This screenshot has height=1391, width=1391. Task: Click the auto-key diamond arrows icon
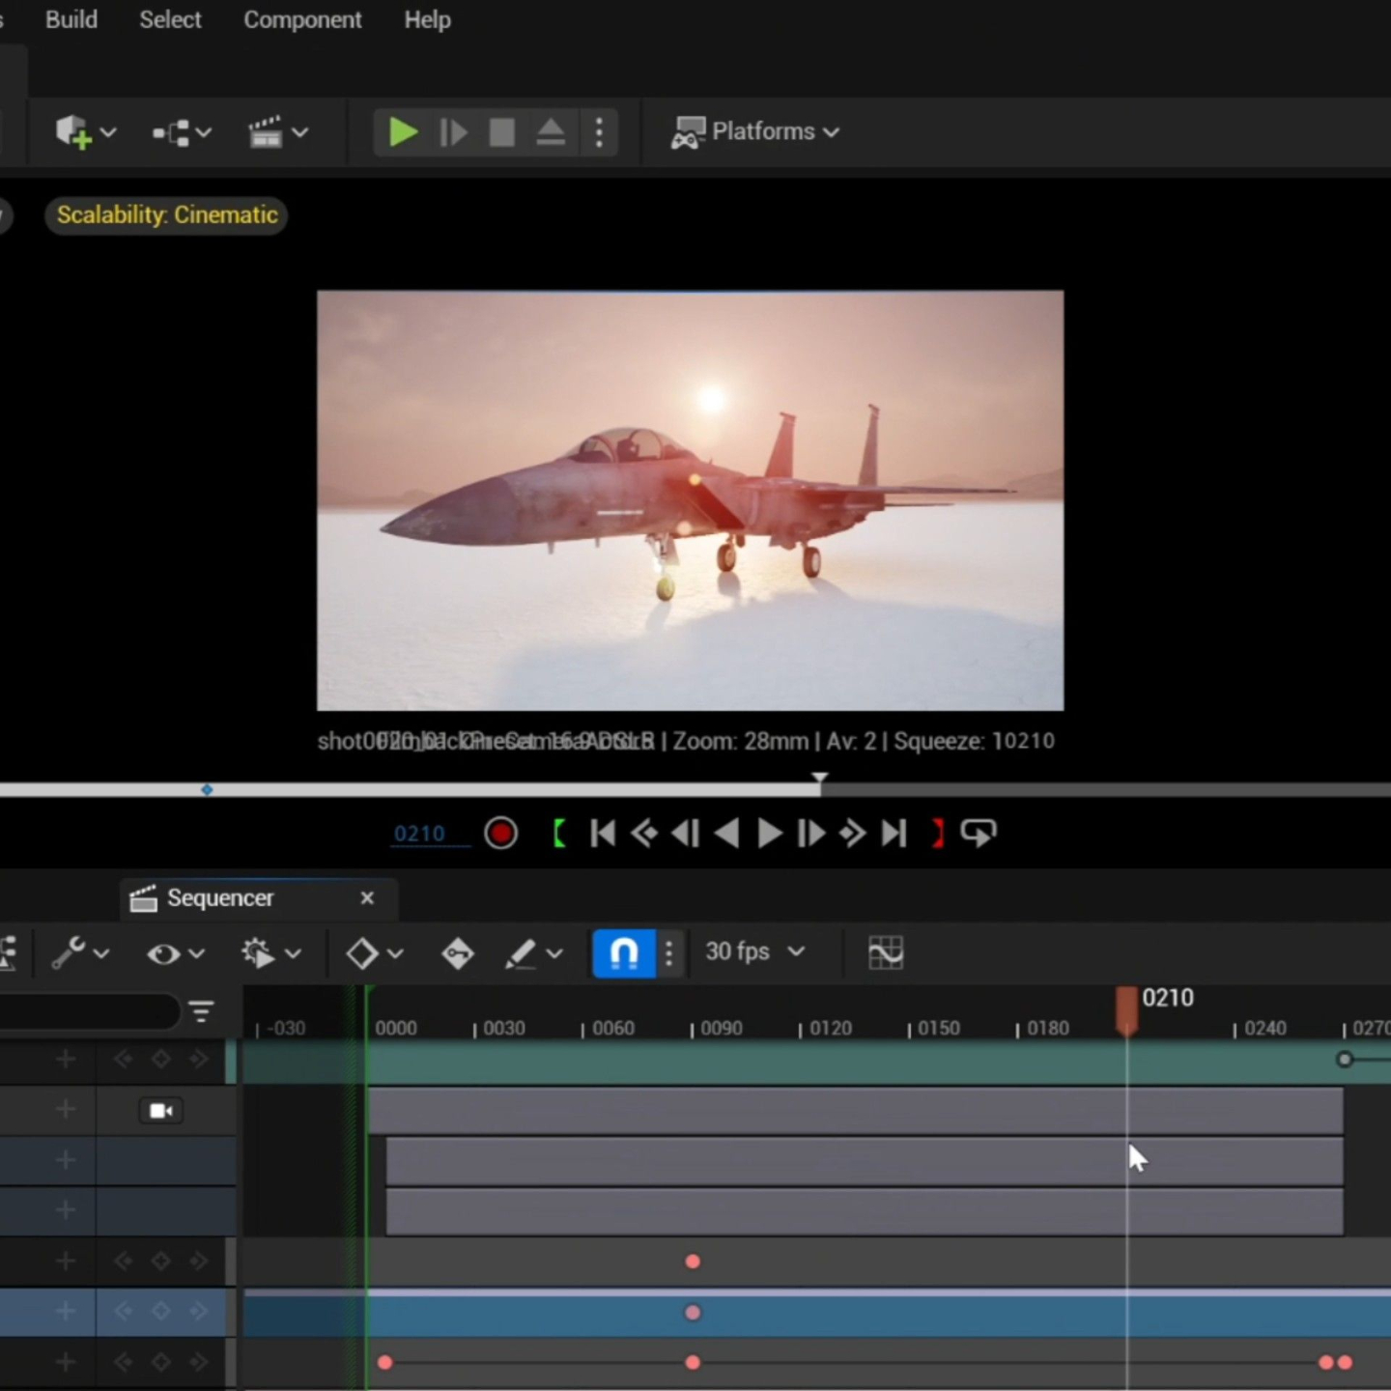click(x=458, y=953)
